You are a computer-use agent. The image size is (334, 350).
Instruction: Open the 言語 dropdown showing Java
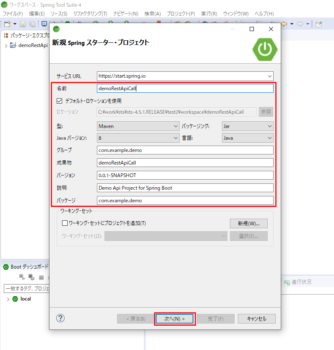(248, 138)
